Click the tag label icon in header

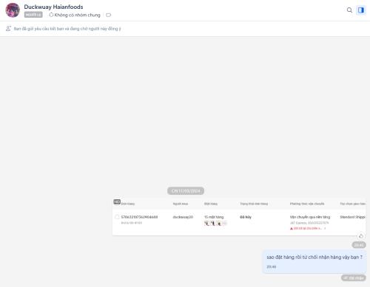pos(108,15)
